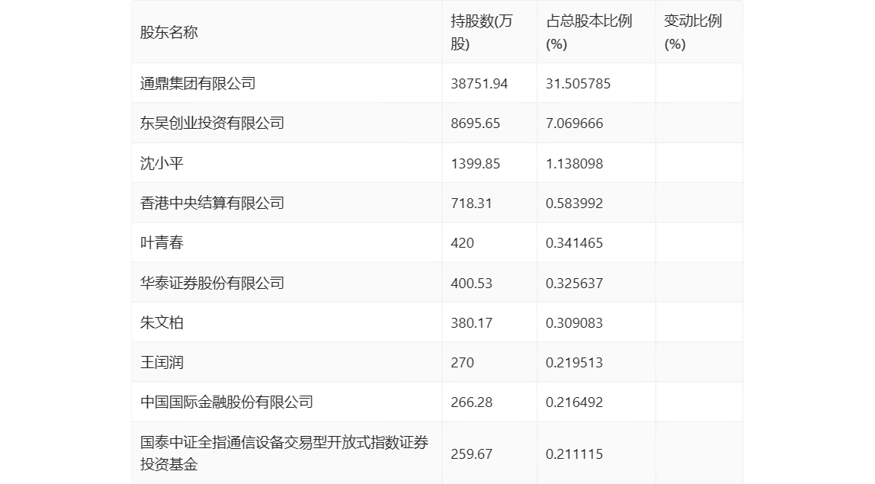Click the holding value 38751.94
This screenshot has height=484, width=875.
point(479,84)
